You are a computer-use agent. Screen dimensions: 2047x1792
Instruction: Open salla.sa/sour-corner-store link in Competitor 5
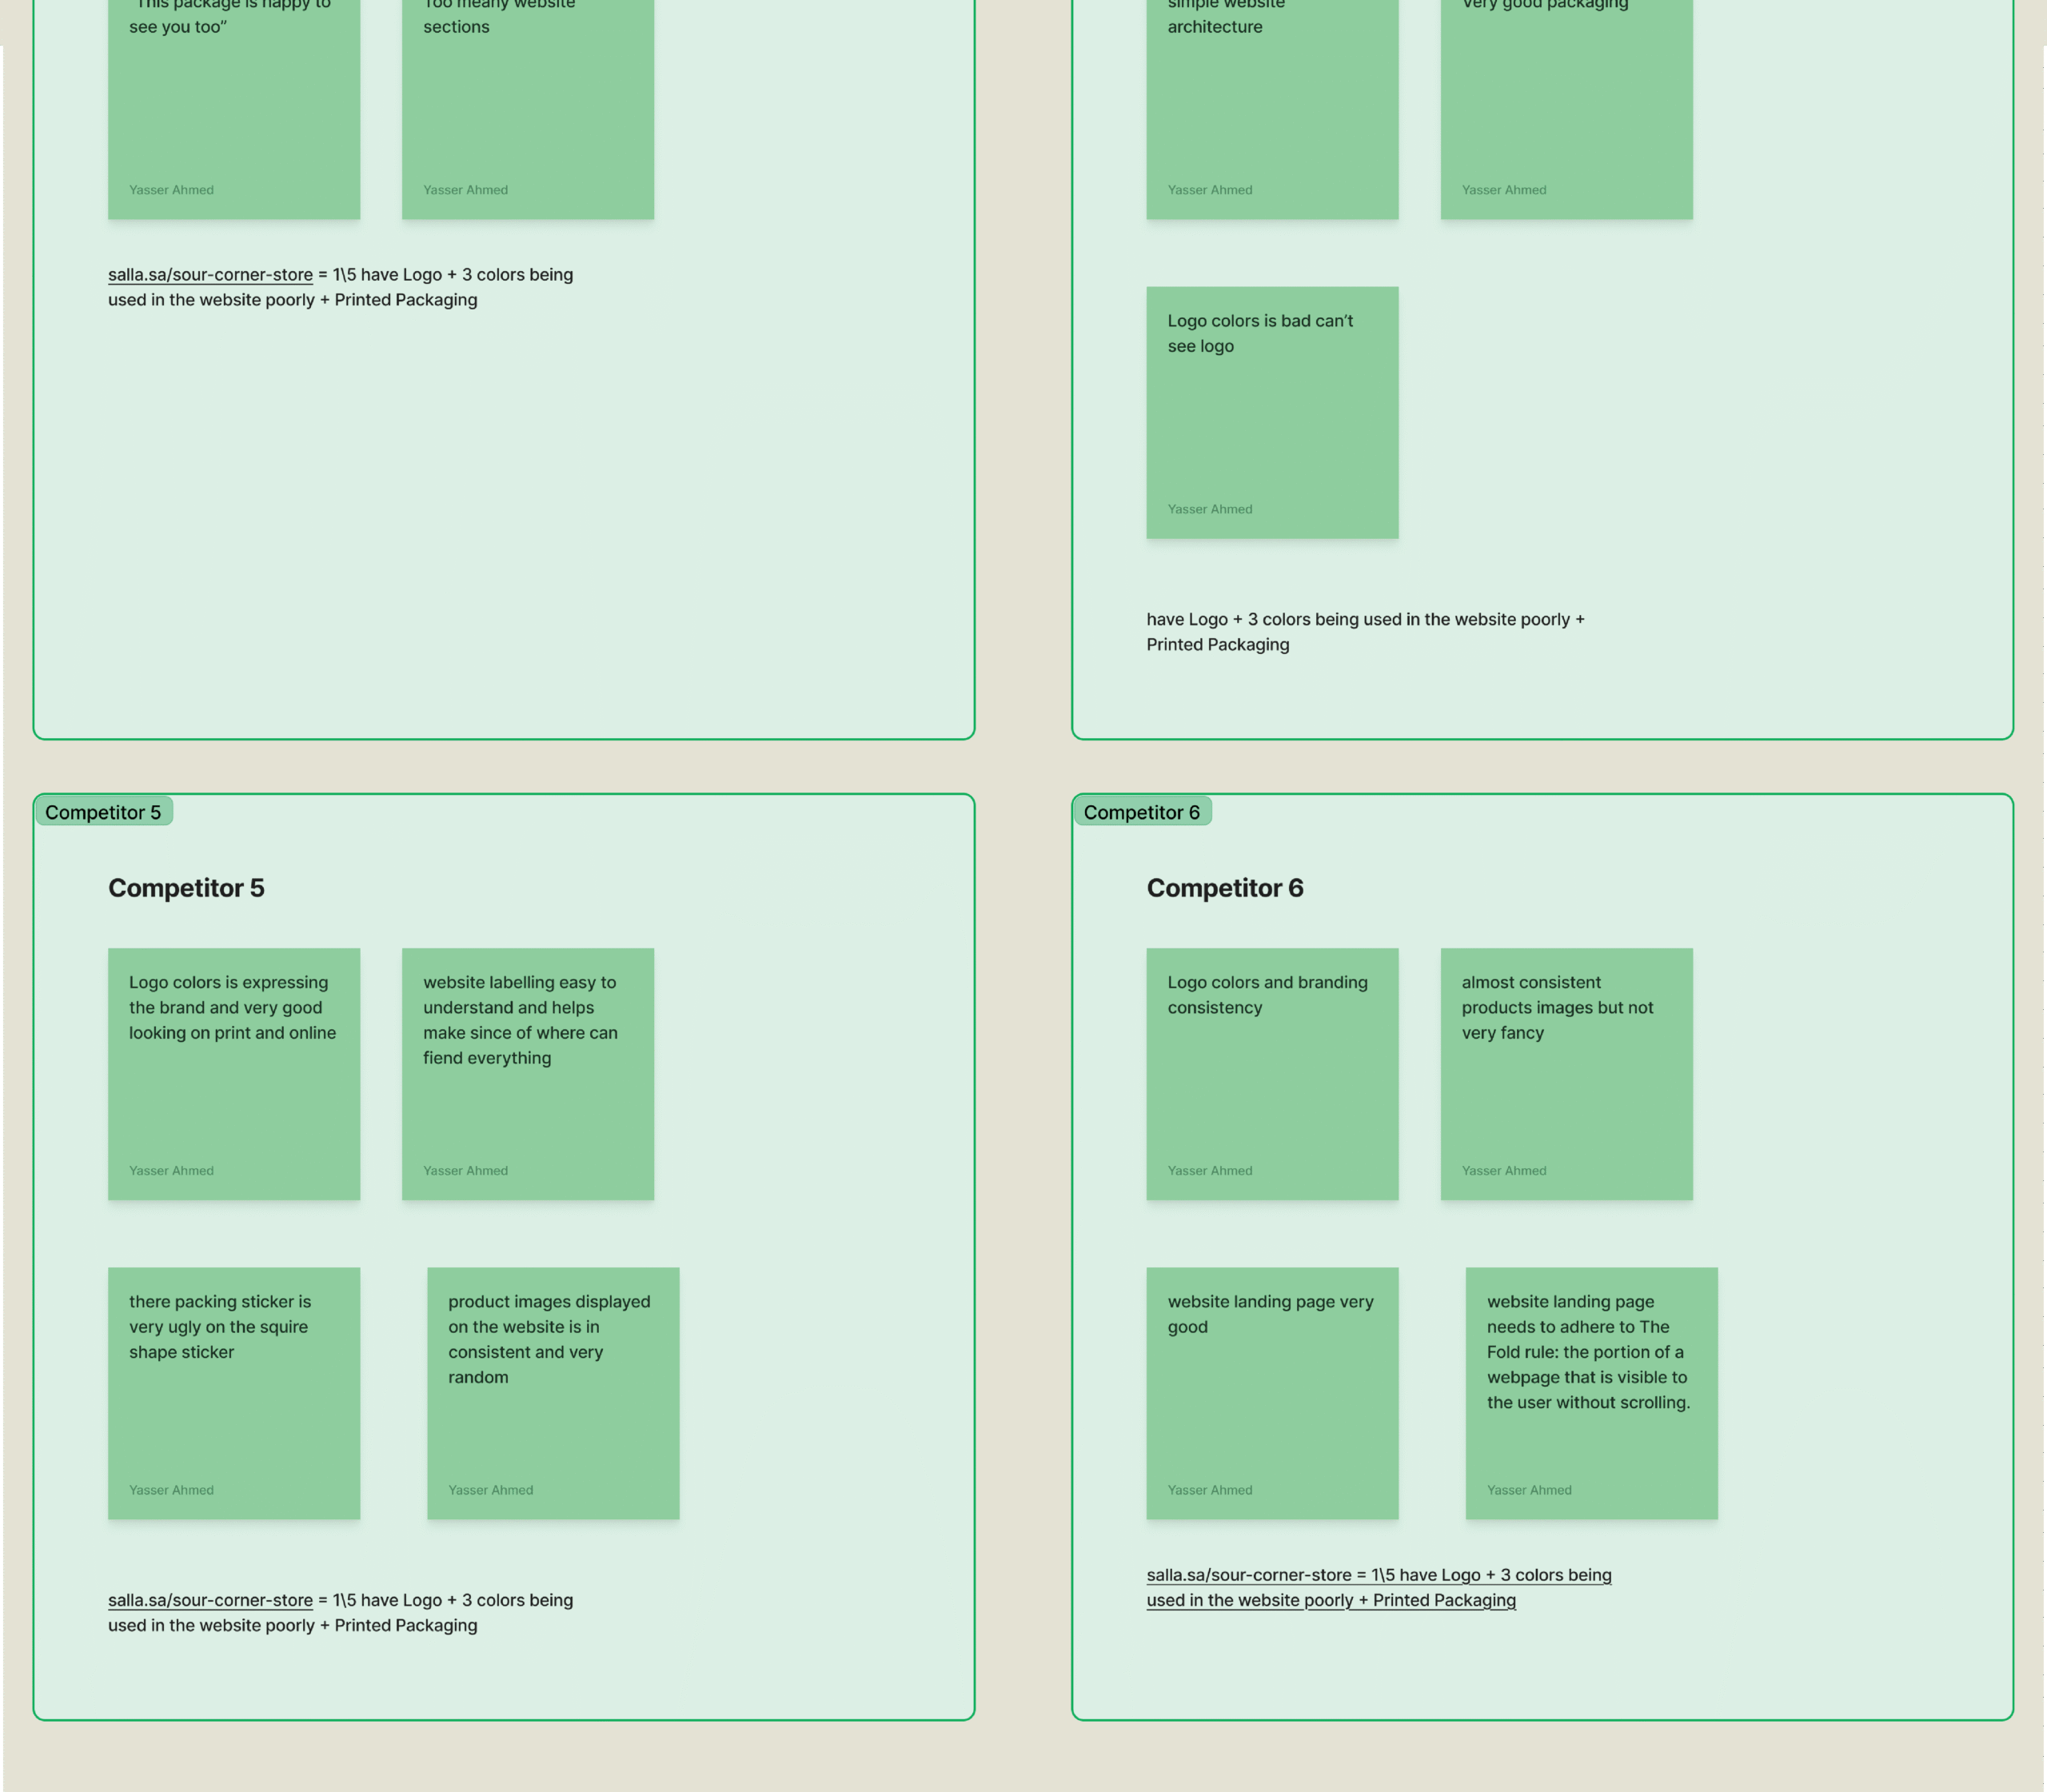click(x=210, y=1600)
